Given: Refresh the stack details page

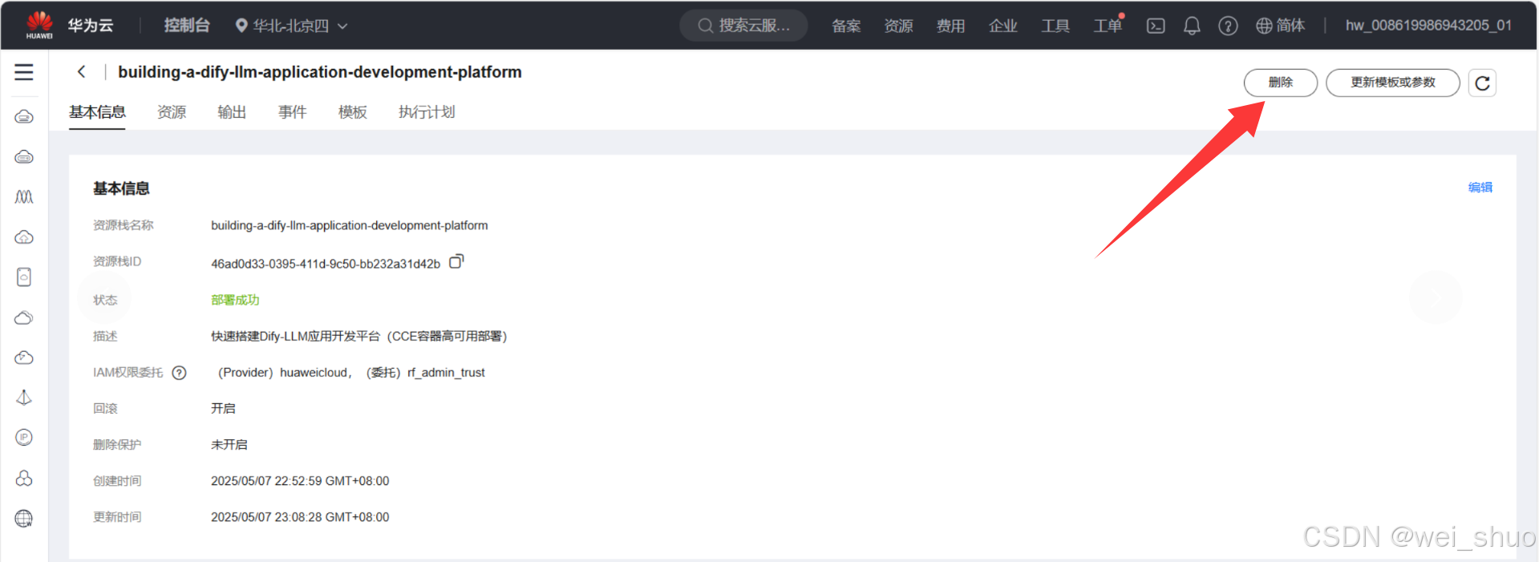Looking at the screenshot, I should point(1482,83).
